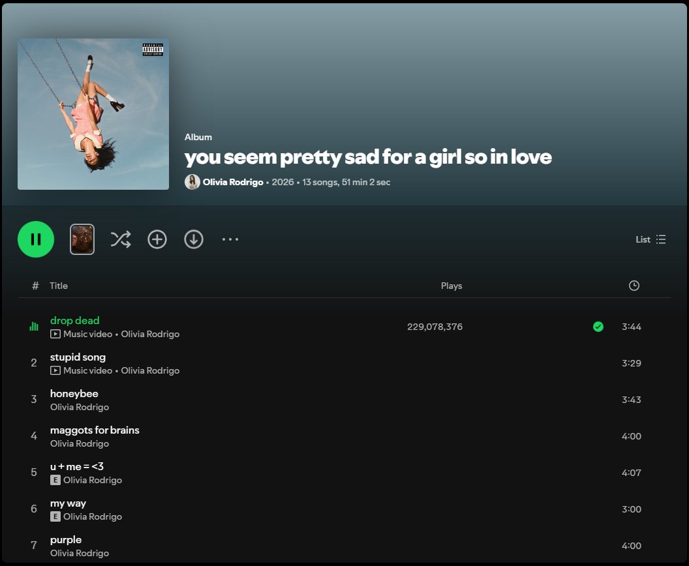
Task: Click the 3:29 duration of stupid song
Action: 631,363
